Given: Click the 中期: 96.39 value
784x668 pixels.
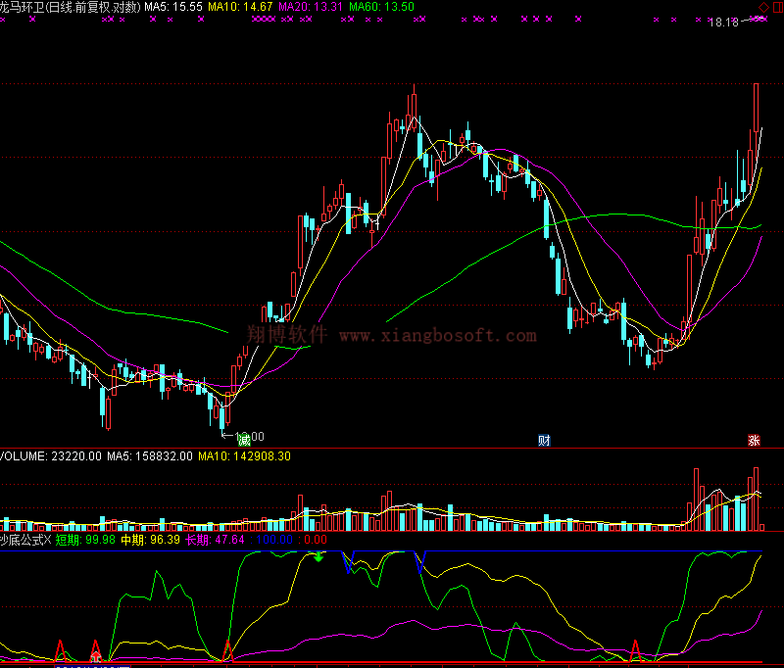Looking at the screenshot, I should [x=151, y=540].
